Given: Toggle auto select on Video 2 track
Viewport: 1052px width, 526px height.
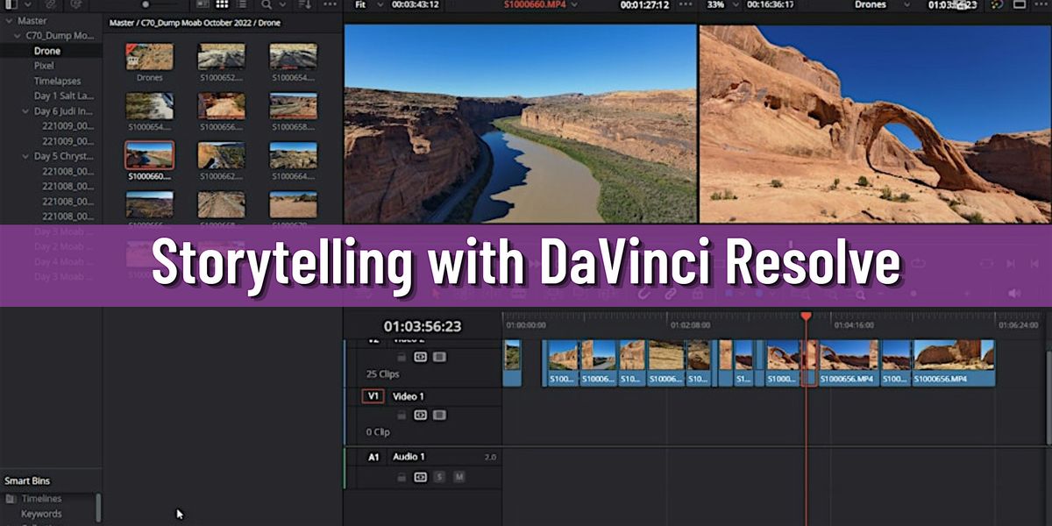Looking at the screenshot, I should click(420, 357).
